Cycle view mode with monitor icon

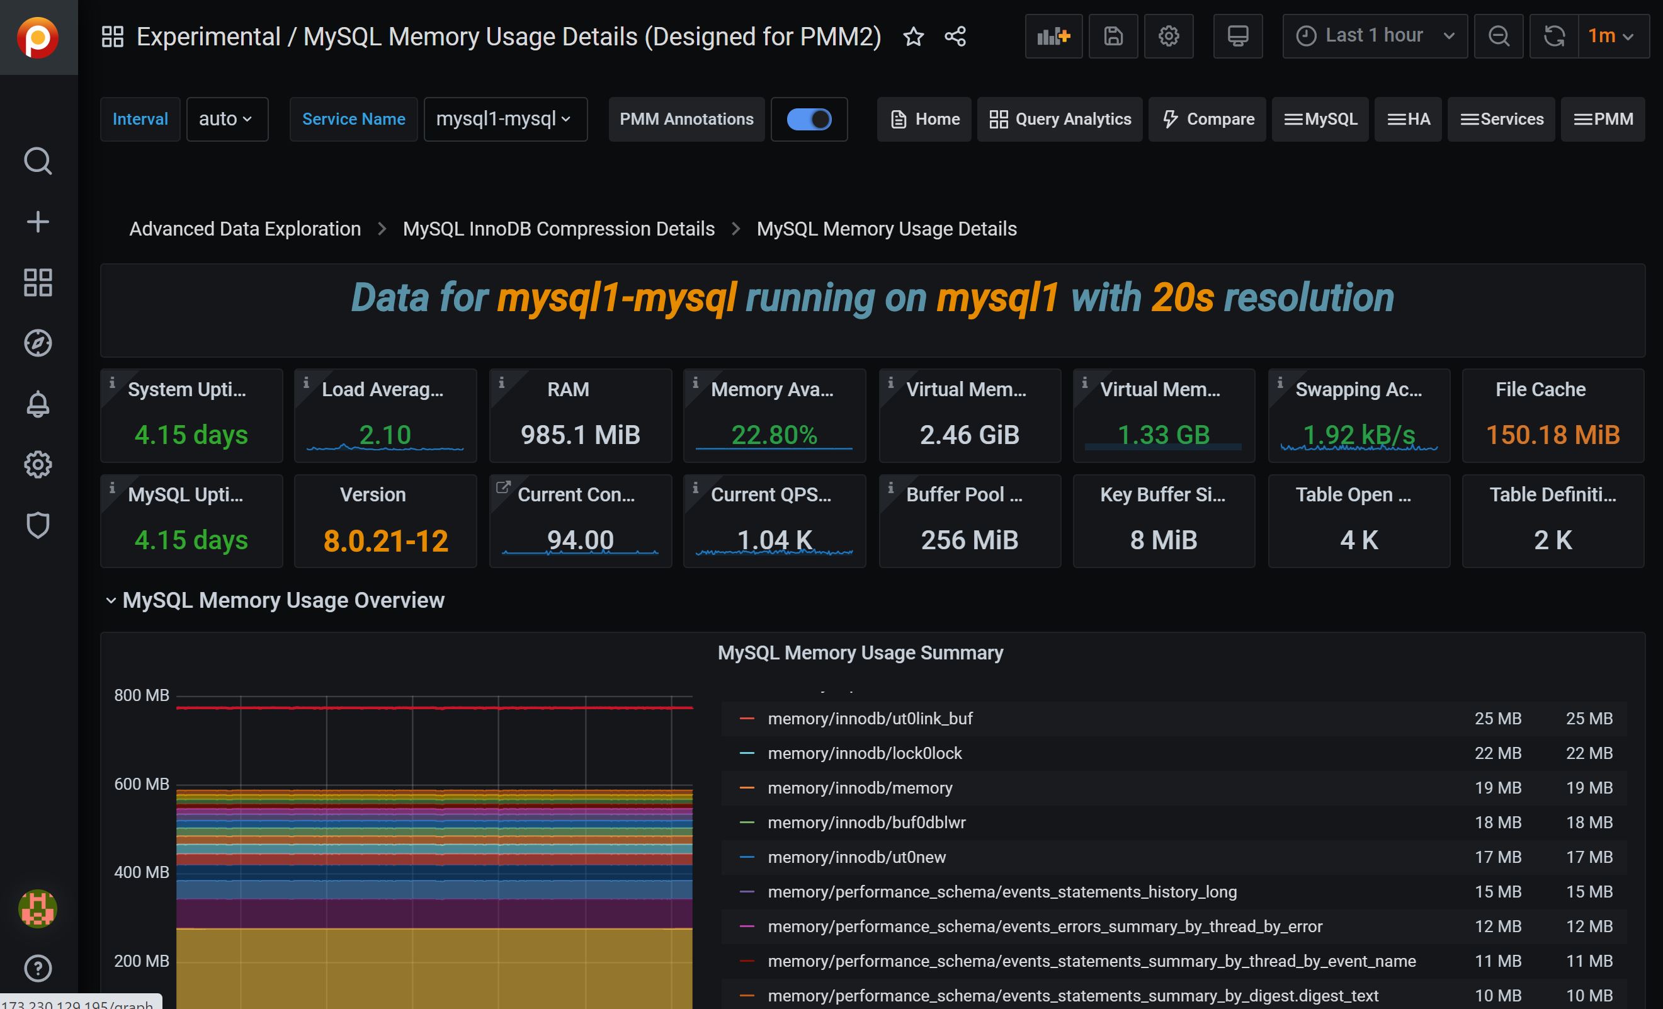click(1237, 36)
